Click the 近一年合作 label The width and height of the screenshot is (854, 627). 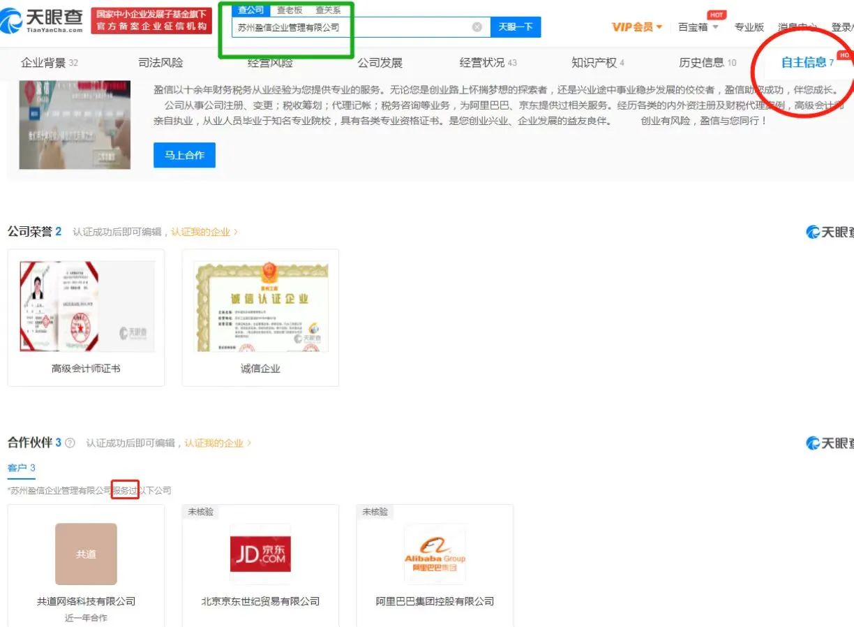click(86, 618)
